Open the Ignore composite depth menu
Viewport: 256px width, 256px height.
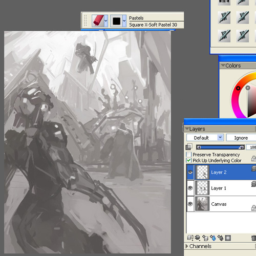[241, 138]
